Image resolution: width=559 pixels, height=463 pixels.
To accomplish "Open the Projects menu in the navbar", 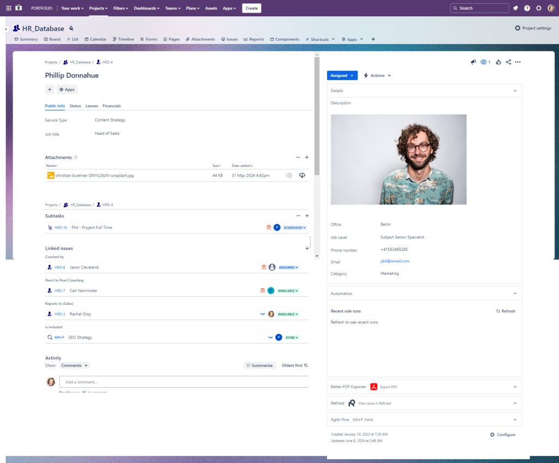I will (99, 8).
